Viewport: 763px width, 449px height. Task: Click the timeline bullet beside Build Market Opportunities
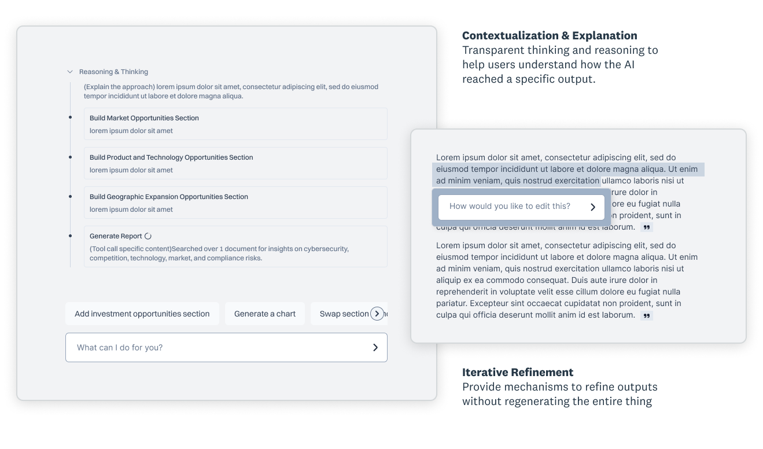pos(71,117)
